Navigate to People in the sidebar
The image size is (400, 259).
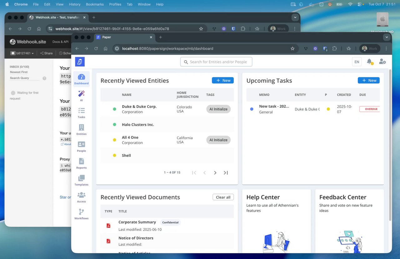point(81,146)
